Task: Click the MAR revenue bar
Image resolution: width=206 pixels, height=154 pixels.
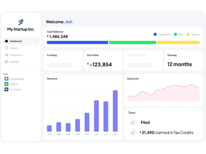Action: point(68,127)
